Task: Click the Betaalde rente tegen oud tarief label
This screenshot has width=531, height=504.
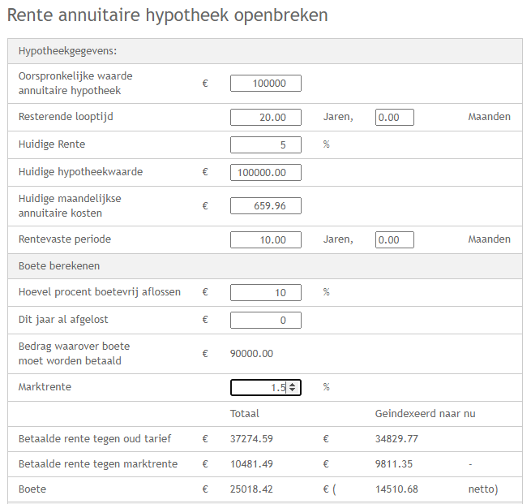Action: 95,439
